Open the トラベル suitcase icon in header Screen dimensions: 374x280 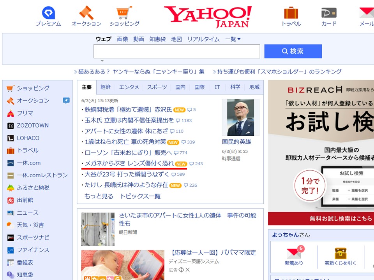(291, 12)
